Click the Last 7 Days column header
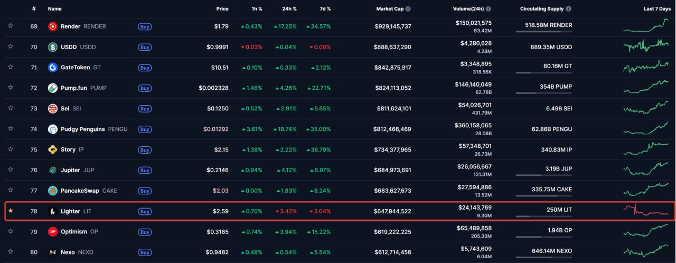The image size is (676, 263). 656,9
